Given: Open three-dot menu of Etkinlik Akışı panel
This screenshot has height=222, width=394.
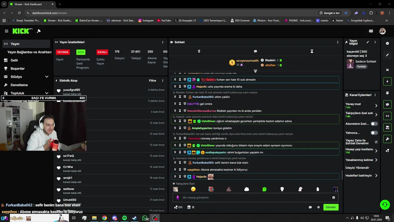Looking at the screenshot, I should (x=163, y=81).
